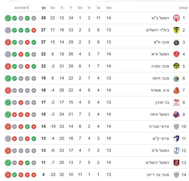
Task: Click the 5 אחרונים column header
Action: (x=22, y=8)
